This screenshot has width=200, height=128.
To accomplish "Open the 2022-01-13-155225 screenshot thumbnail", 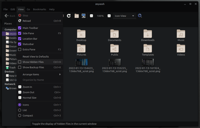I will pos(114,63).
